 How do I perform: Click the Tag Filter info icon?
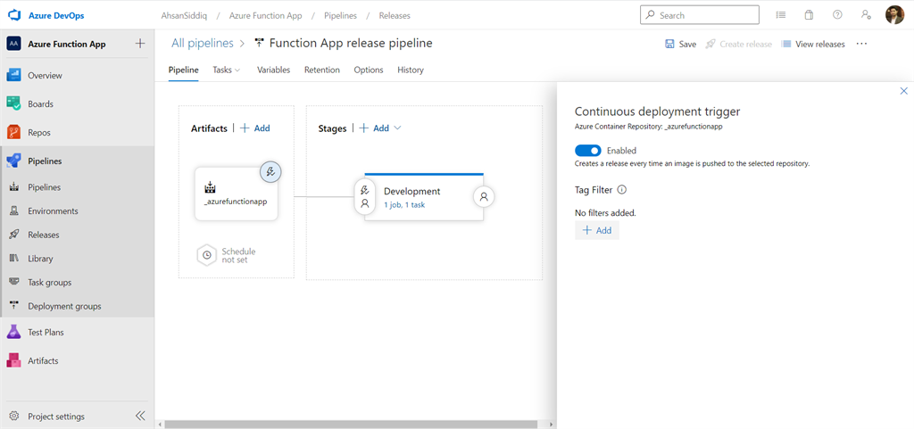621,189
